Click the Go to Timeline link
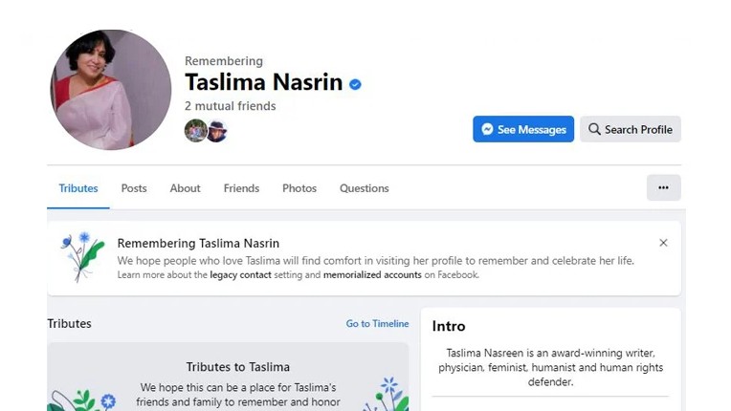This screenshot has height=411, width=731. 377,324
